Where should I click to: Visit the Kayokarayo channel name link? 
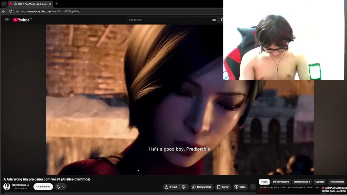tap(20, 185)
